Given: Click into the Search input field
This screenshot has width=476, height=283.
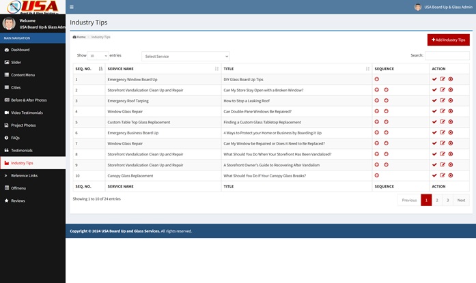Looking at the screenshot, I should 447,55.
